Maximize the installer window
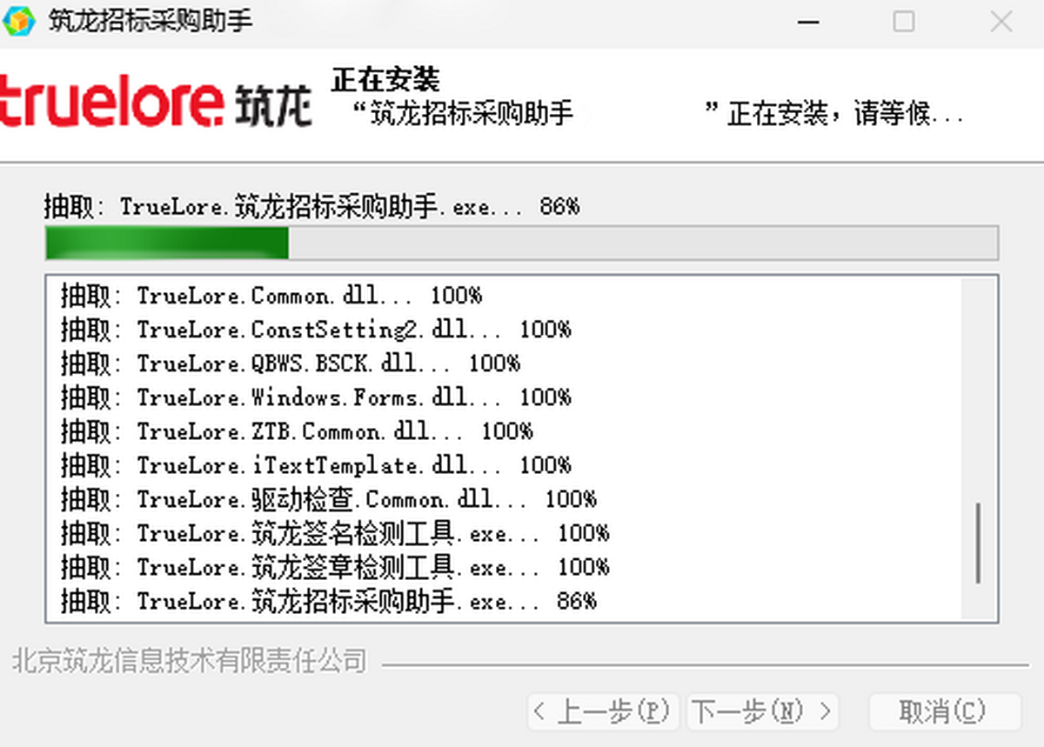Screen dimensions: 1044x747 (x=905, y=22)
